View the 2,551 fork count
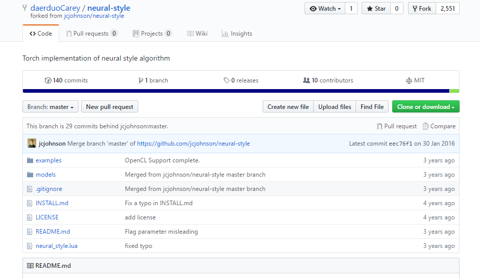 tap(447, 9)
